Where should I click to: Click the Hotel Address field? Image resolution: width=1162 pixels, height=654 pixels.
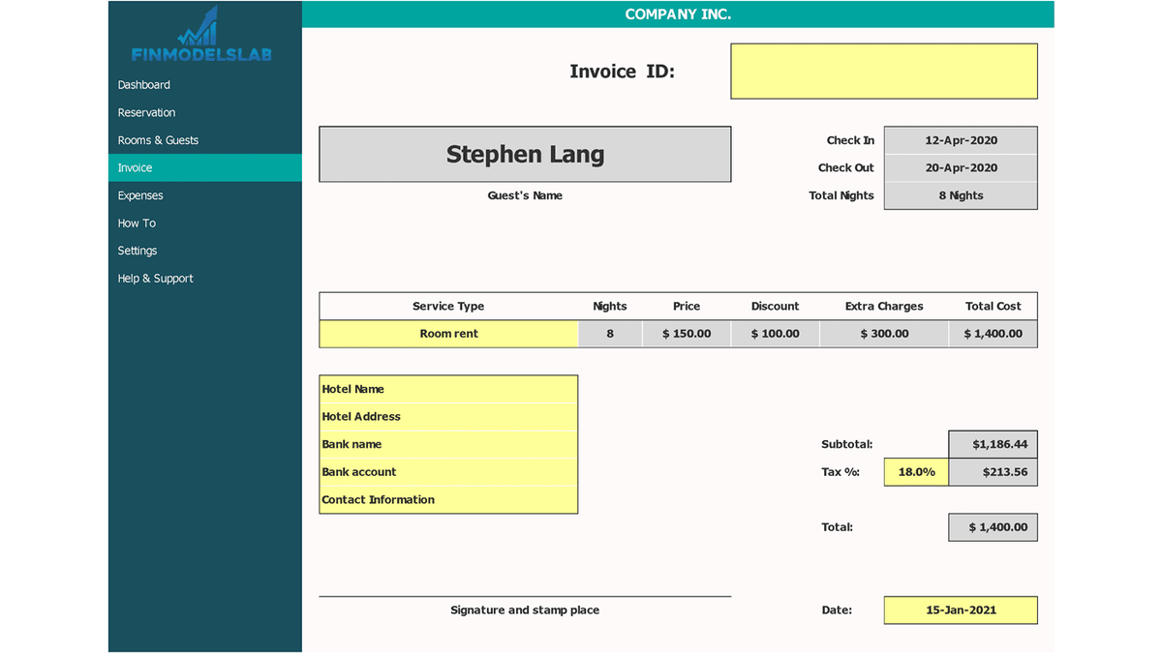click(448, 417)
